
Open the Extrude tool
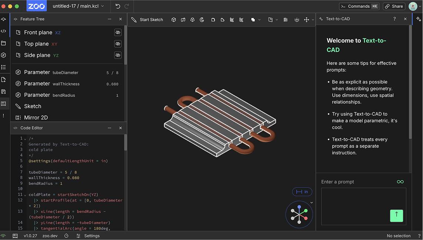click(x=174, y=20)
